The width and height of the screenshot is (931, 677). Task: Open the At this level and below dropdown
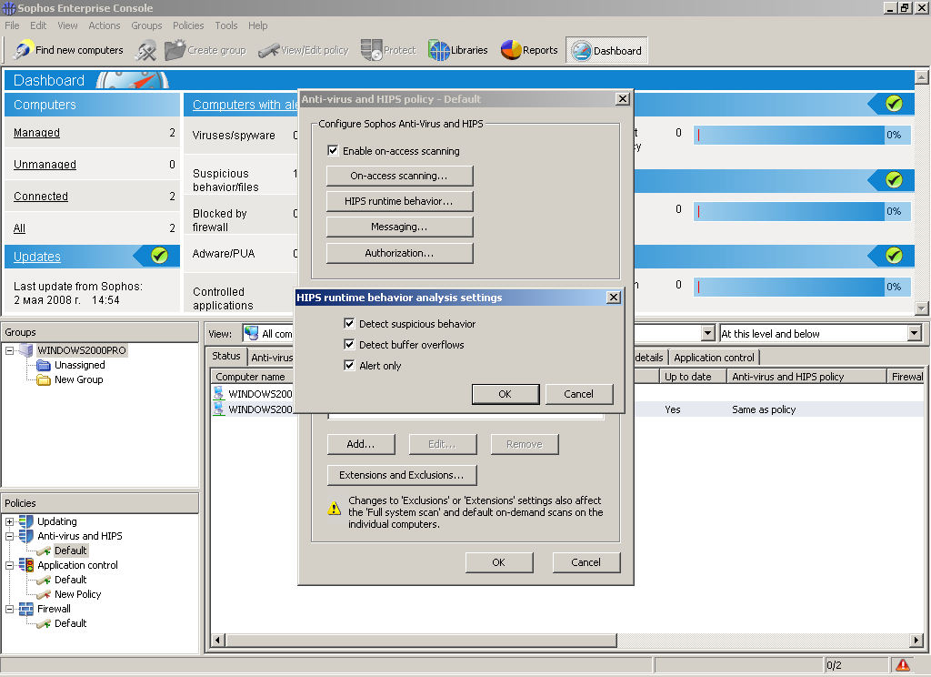click(x=915, y=333)
